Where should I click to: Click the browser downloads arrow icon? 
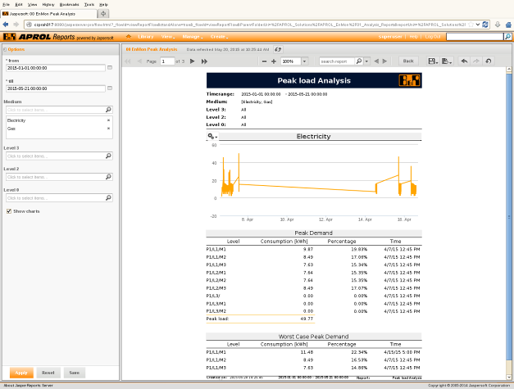[x=498, y=25]
